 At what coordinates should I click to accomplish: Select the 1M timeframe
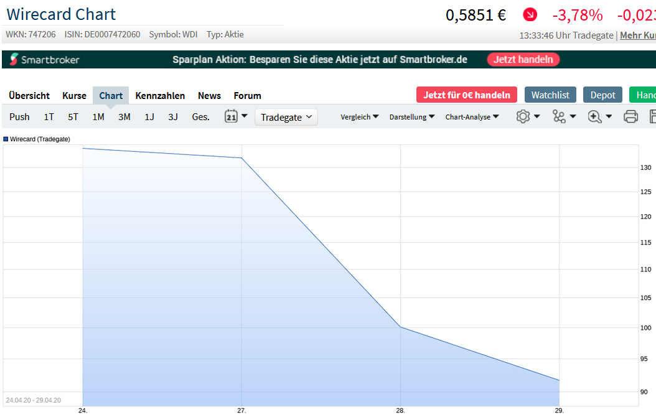tap(98, 116)
